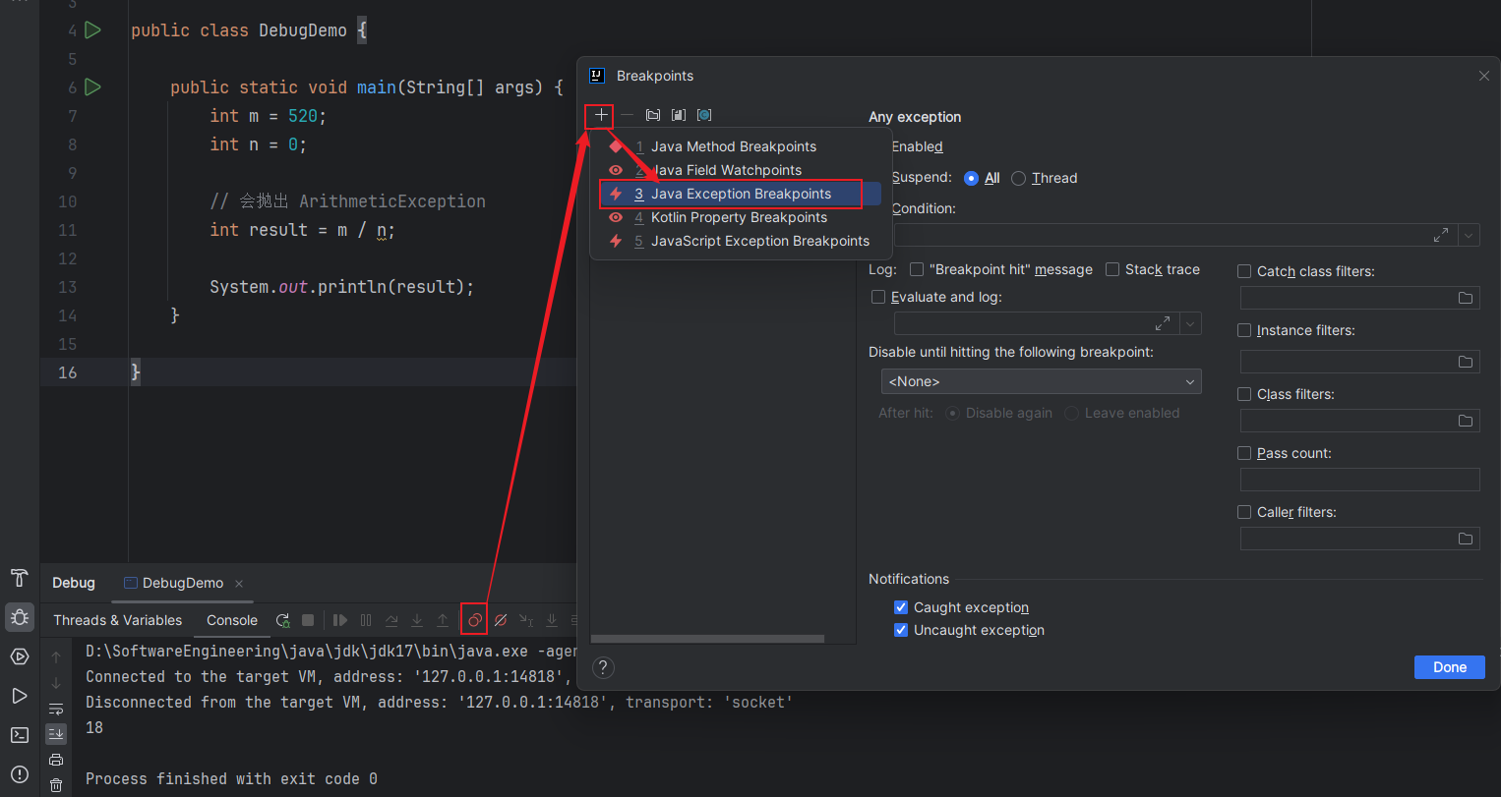The width and height of the screenshot is (1501, 797).
Task: Switch to the Threads & Variables tab
Action: [118, 620]
